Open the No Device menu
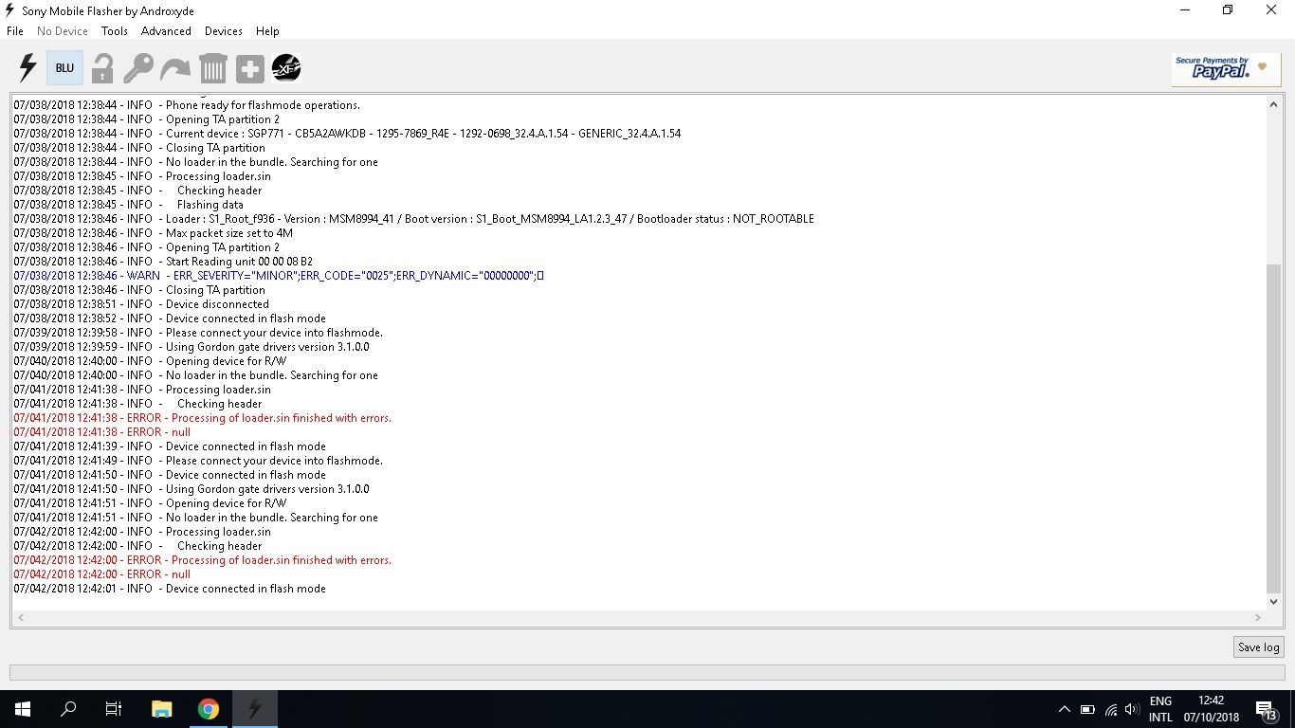This screenshot has width=1295, height=728. (x=63, y=31)
